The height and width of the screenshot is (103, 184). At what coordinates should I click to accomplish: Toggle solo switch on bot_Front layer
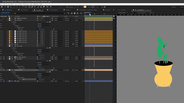4,70
